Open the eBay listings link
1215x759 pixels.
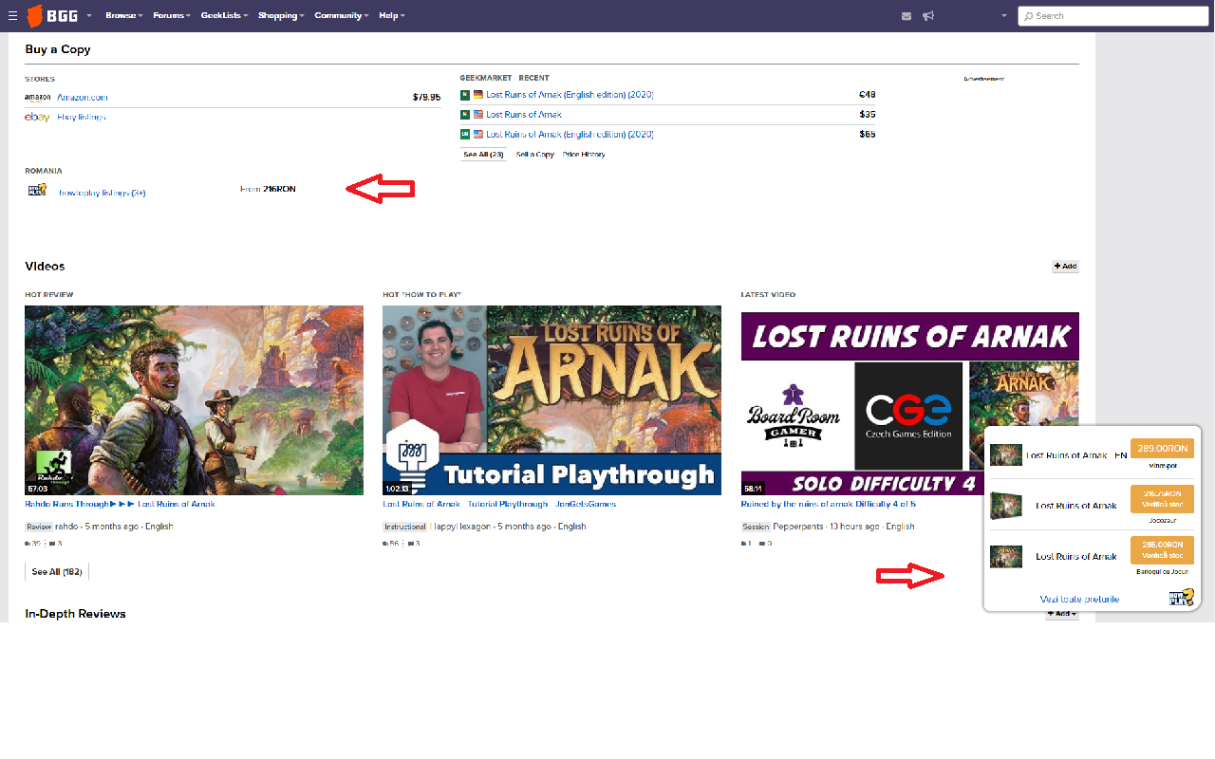point(82,117)
